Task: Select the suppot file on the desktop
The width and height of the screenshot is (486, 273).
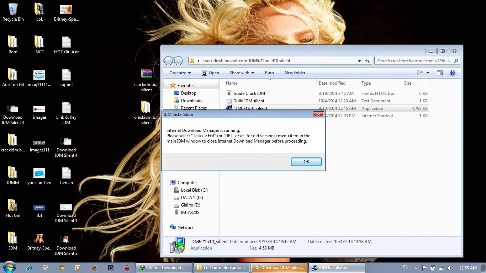Action: pyautogui.click(x=67, y=78)
